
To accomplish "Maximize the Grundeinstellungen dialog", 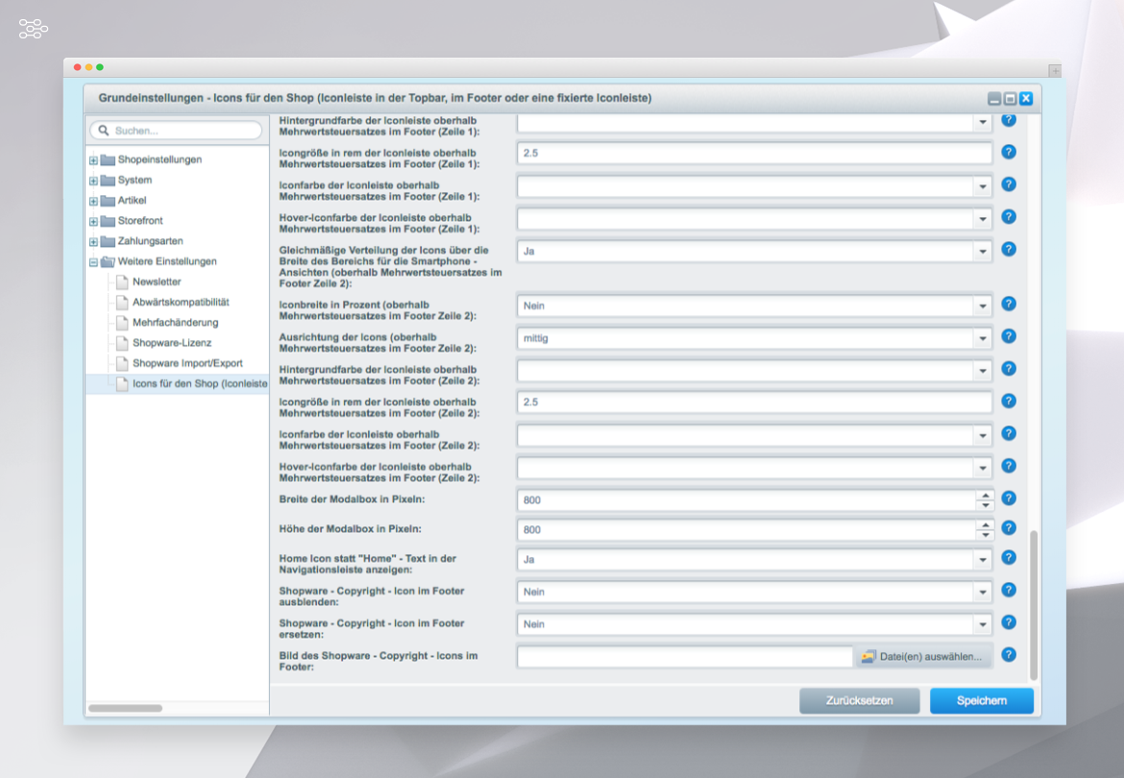I will (x=1010, y=99).
